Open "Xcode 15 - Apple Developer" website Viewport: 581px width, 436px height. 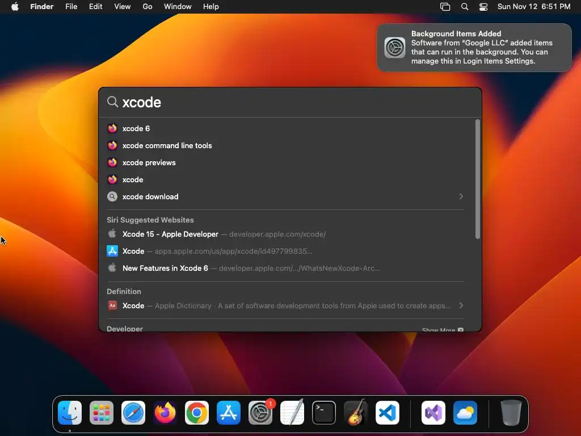[x=285, y=234]
